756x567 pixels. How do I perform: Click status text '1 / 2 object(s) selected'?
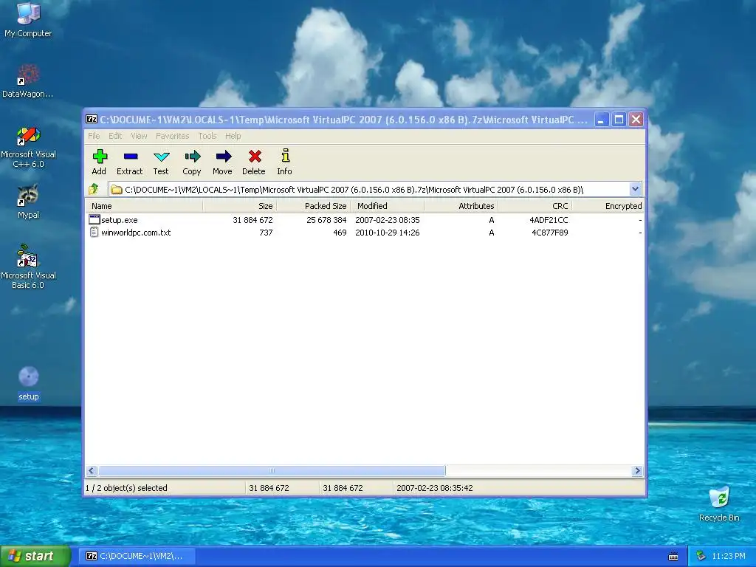click(x=126, y=488)
